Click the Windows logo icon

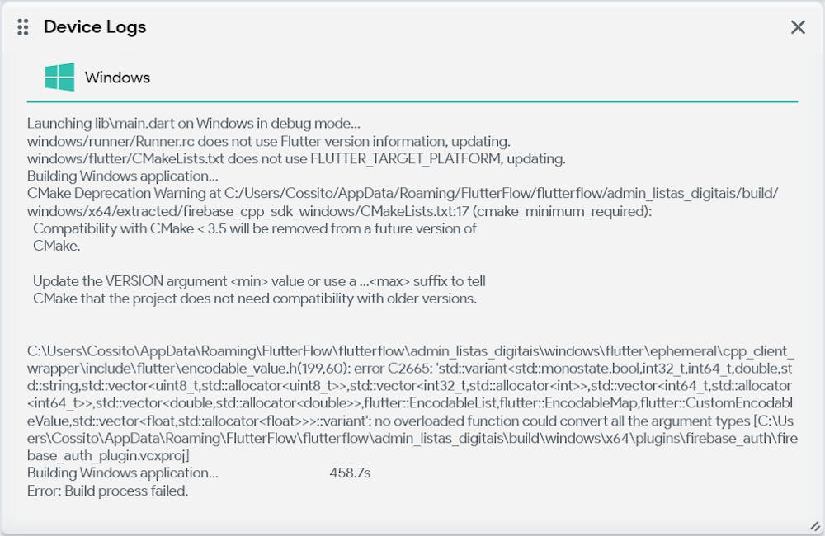pos(59,78)
